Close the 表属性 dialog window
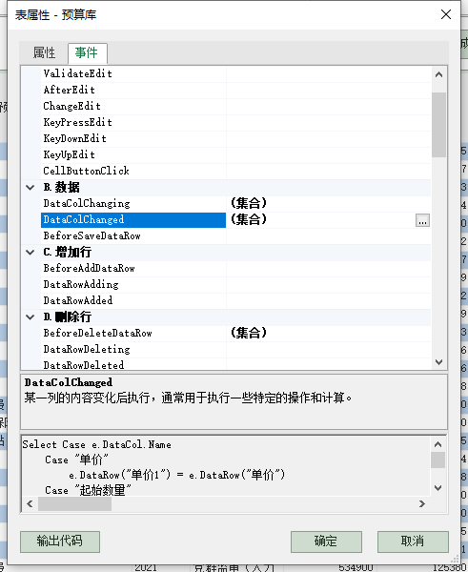Viewport: 468px width, 572px height. point(446,14)
